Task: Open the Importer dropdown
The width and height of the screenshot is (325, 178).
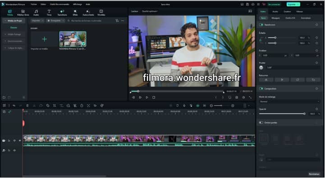Action: tap(37, 21)
